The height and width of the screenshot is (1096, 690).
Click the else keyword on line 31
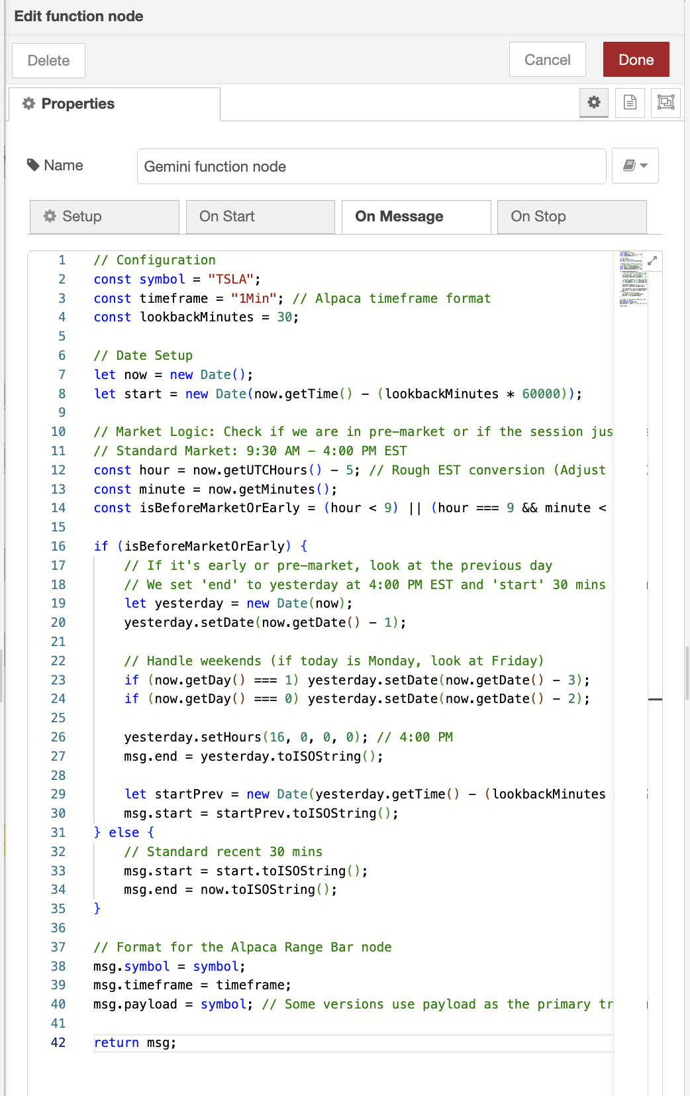124,832
